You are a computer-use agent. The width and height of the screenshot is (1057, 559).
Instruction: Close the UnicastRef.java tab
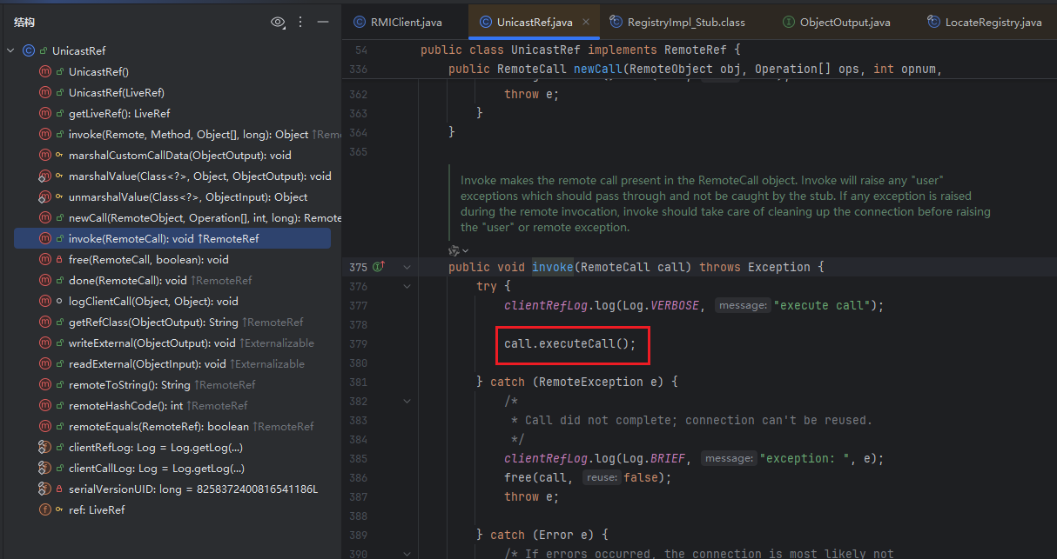[587, 22]
